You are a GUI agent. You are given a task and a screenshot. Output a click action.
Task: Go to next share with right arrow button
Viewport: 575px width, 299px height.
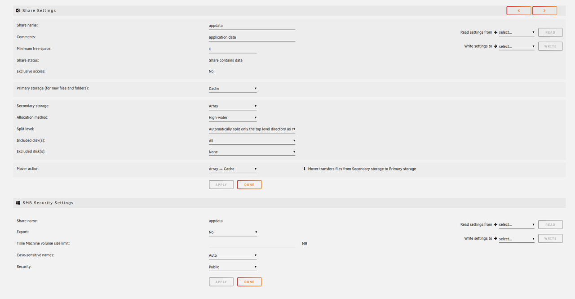click(x=544, y=10)
